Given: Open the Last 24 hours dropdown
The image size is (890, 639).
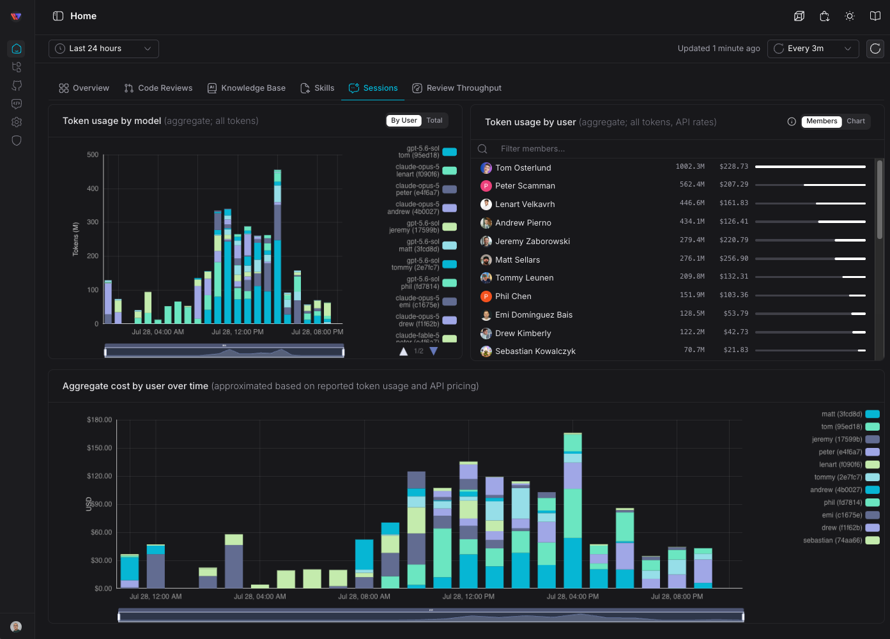Looking at the screenshot, I should point(104,49).
